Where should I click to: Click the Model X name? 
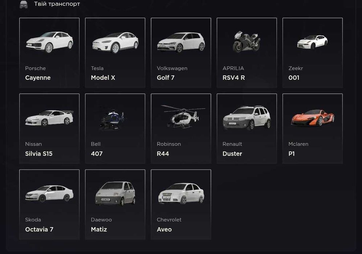click(103, 78)
